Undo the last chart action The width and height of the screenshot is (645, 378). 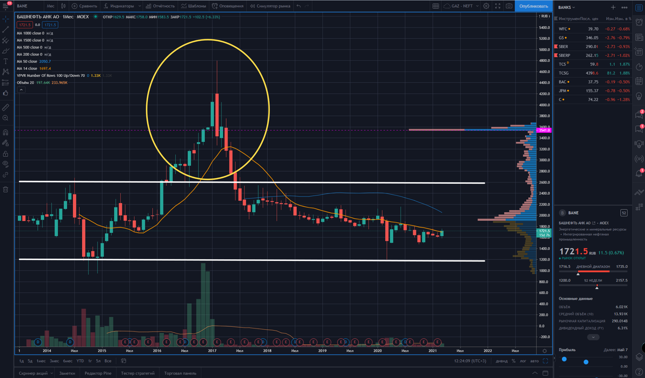click(x=299, y=6)
